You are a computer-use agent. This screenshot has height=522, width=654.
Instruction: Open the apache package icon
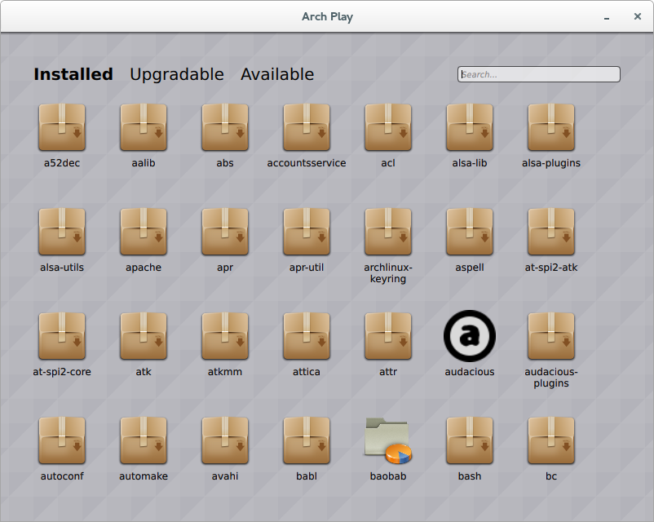pyautogui.click(x=144, y=232)
